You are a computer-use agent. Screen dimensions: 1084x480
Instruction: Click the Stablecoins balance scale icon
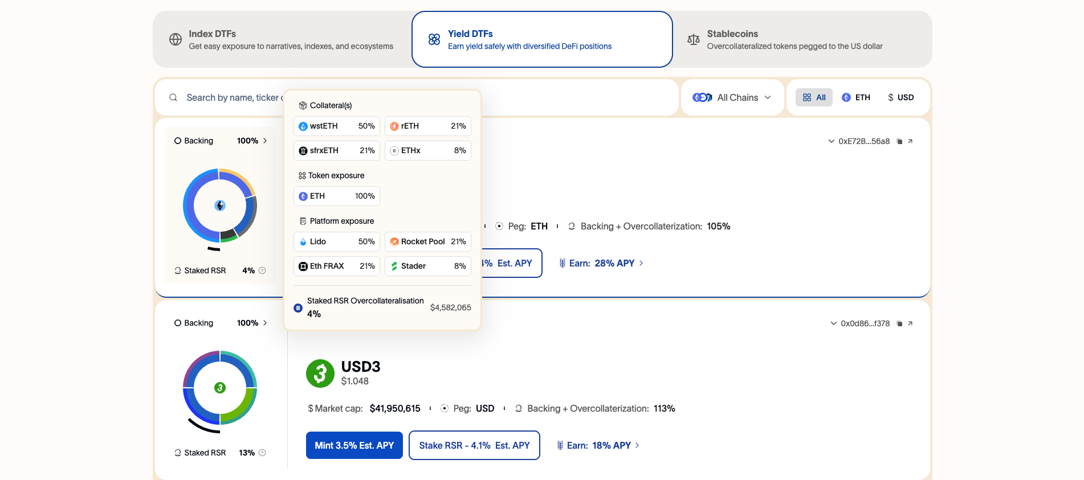(x=694, y=39)
